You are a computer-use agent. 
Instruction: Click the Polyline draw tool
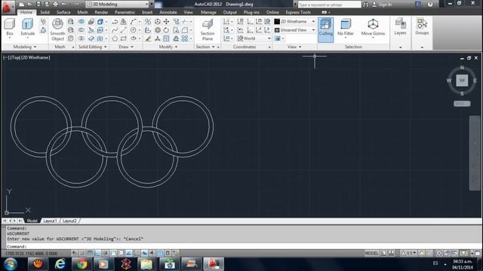115,21
